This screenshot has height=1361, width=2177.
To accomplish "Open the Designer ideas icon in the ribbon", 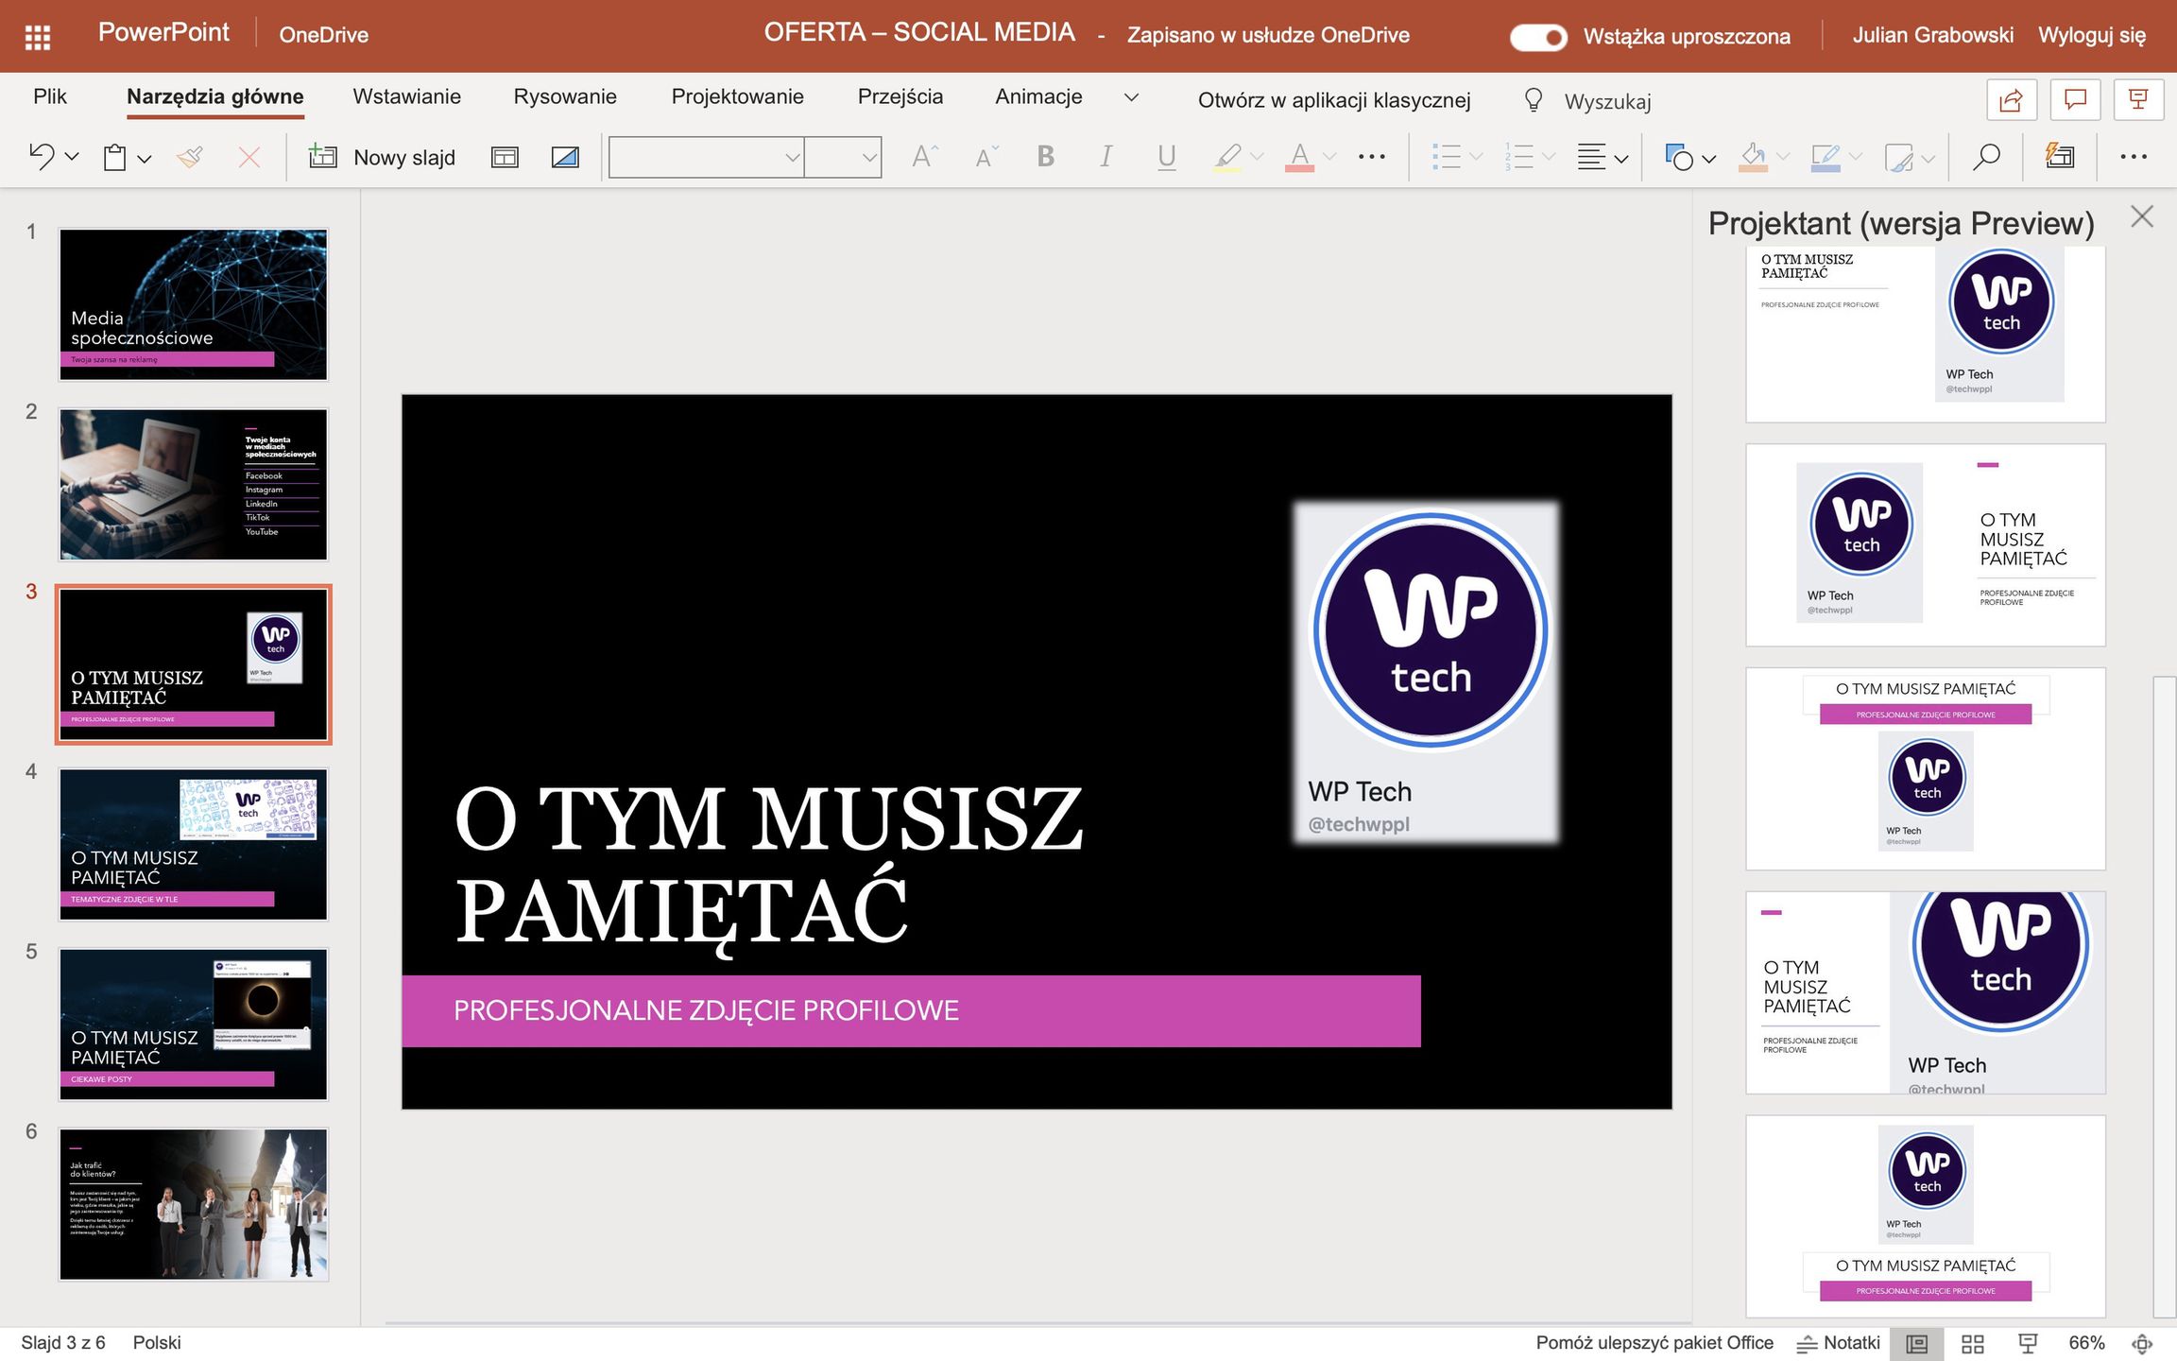I will (x=2060, y=157).
